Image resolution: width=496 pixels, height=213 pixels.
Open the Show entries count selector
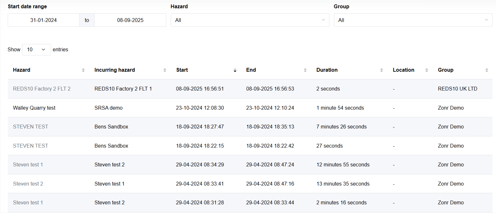36,49
